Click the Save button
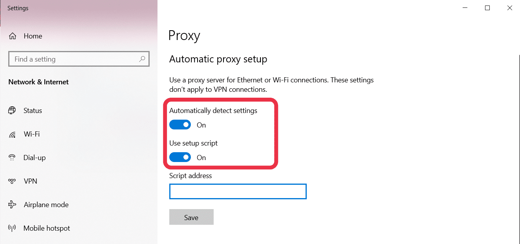 [191, 217]
